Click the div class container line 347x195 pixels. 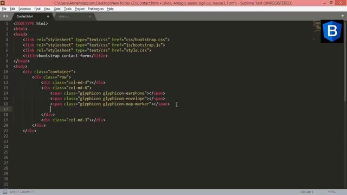tap(49, 71)
